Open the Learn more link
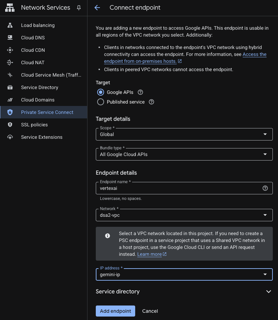The image size is (278, 320). coord(152,254)
